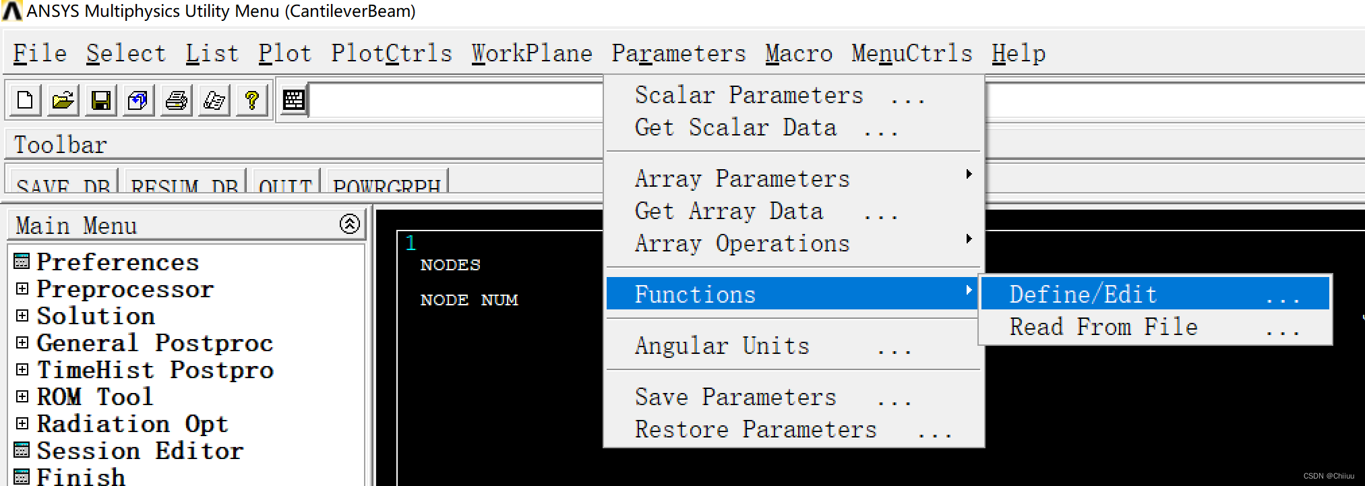The image size is (1365, 486).
Task: Click the Session Editor item icon
Action: click(x=22, y=450)
